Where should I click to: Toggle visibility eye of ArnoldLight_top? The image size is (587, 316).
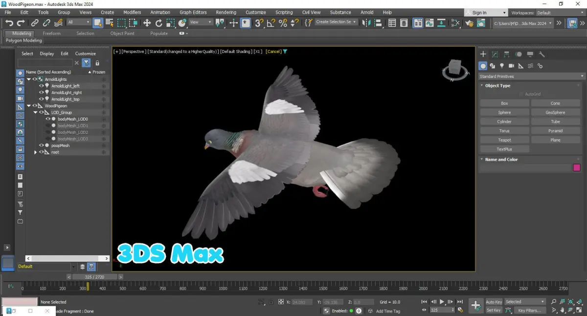[42, 99]
